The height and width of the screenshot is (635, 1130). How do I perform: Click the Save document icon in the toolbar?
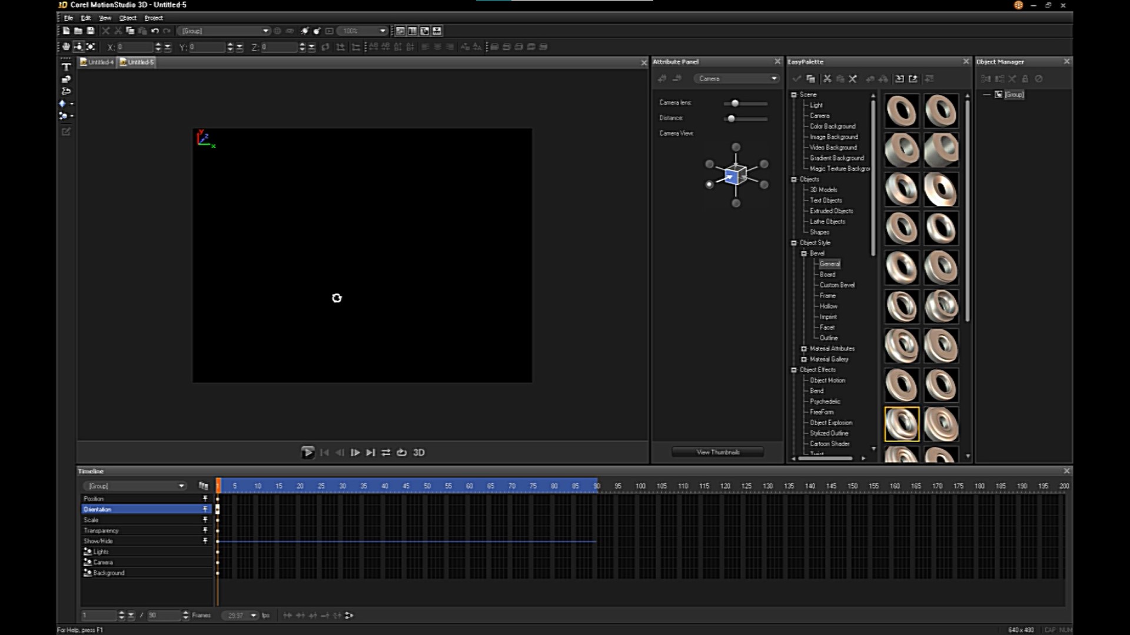coord(91,31)
